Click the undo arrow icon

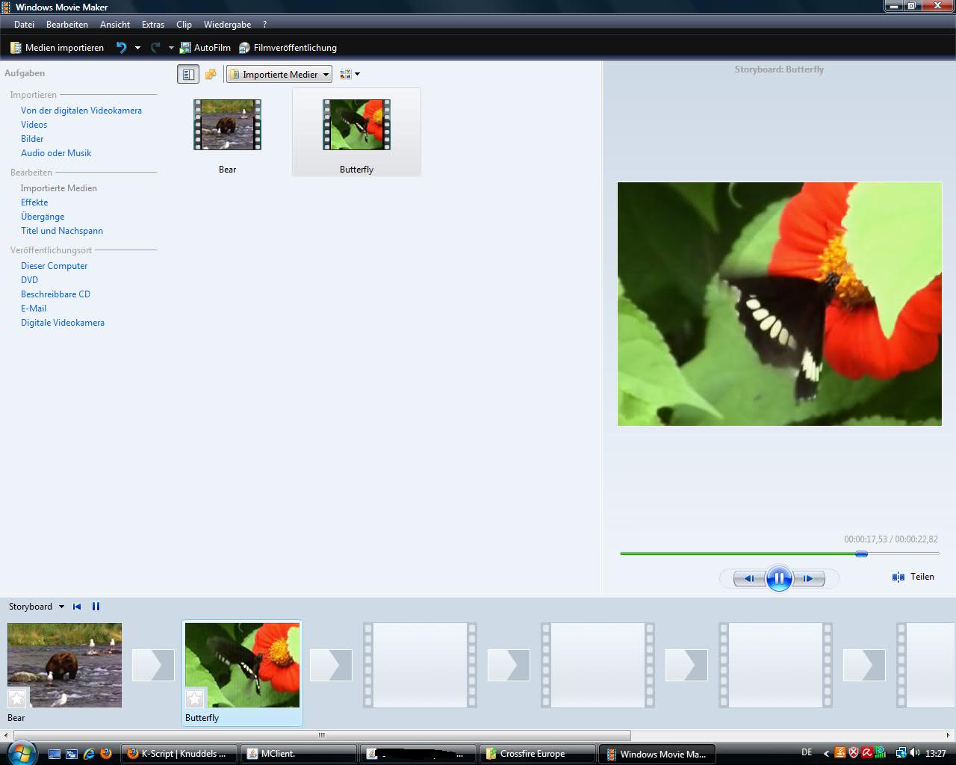point(121,48)
